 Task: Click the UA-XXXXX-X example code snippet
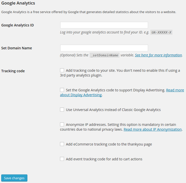tap(161, 32)
